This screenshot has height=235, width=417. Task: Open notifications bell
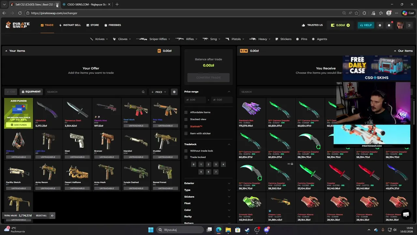389,25
